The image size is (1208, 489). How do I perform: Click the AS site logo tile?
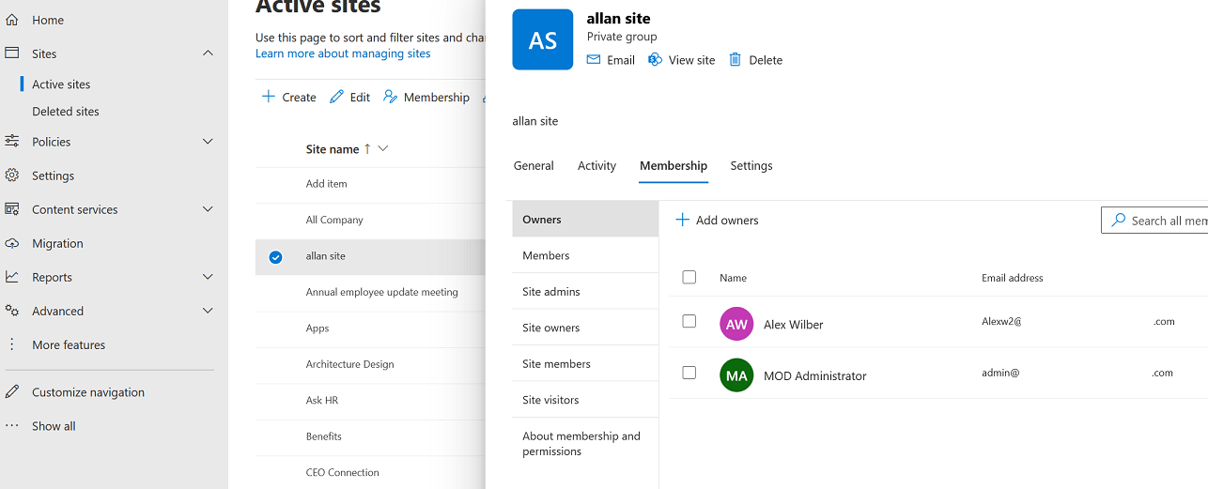pyautogui.click(x=543, y=39)
